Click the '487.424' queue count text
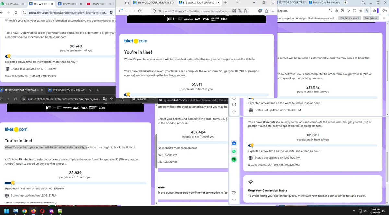The width and height of the screenshot is (389, 215). click(x=198, y=132)
